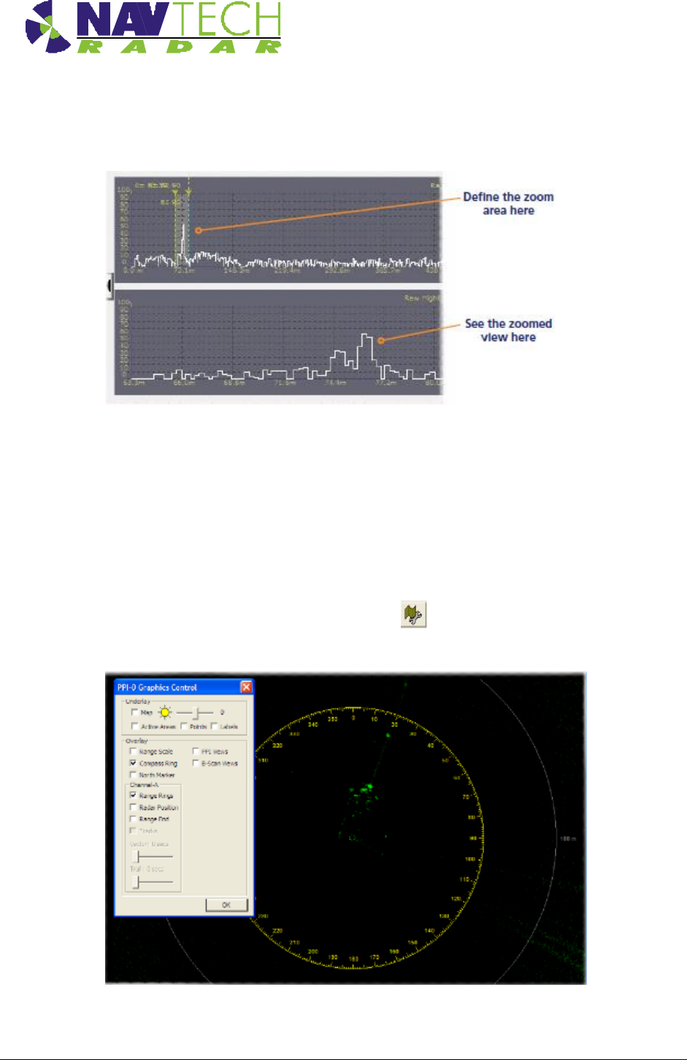The height and width of the screenshot is (1060, 687).
Task: Close the PPI-0 Graphics Control dialog
Action: [246, 687]
